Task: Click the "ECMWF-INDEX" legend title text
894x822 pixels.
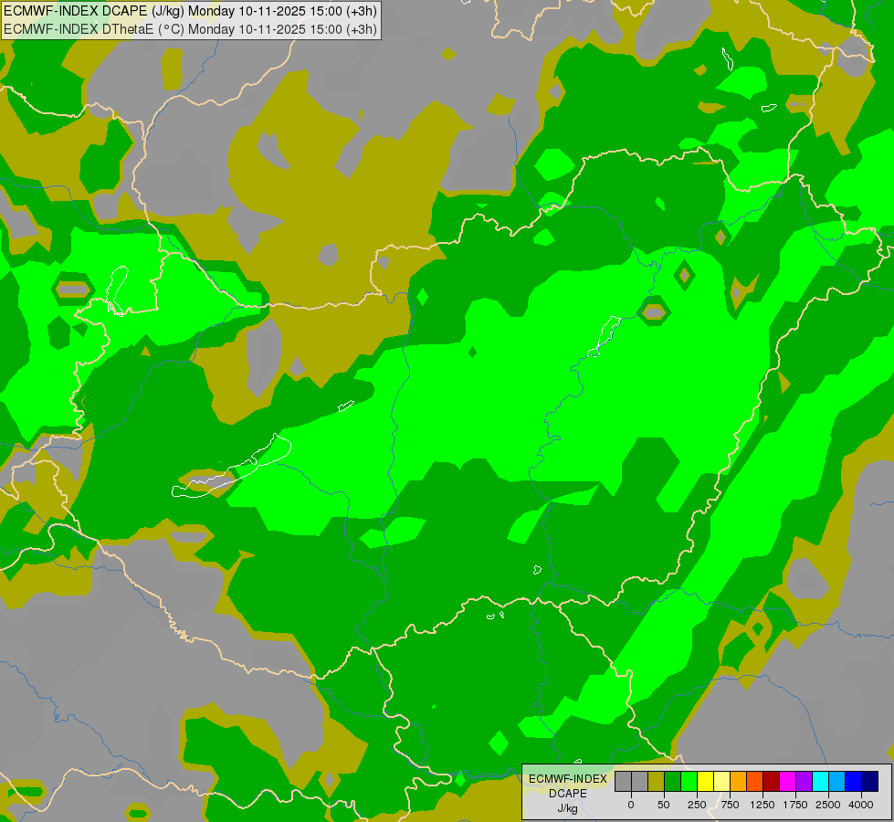Action: tap(568, 779)
